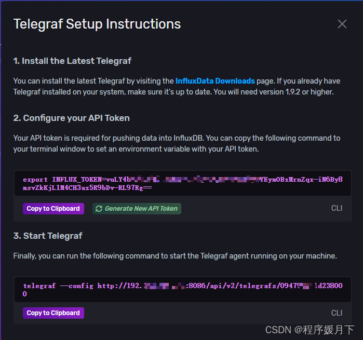Click the refresh icon in Generate New API Token
363x340 pixels.
click(99, 209)
